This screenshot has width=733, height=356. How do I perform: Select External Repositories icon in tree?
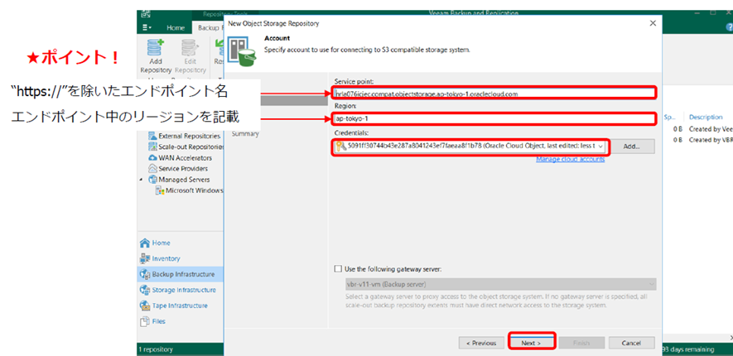click(152, 136)
